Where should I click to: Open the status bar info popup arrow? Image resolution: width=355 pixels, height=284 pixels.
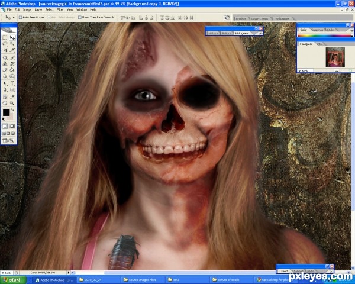pos(69,272)
